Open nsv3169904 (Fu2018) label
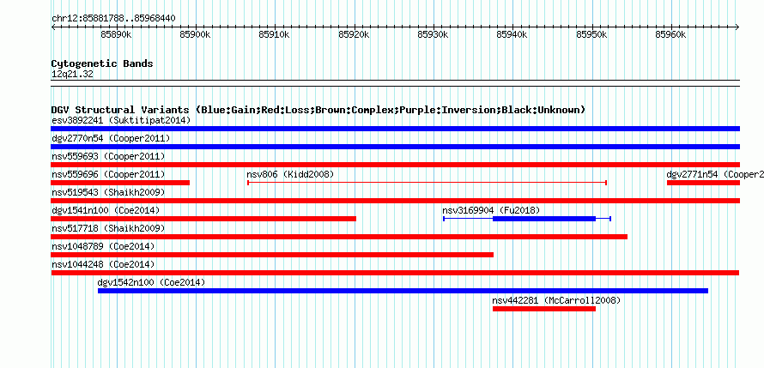 point(491,210)
